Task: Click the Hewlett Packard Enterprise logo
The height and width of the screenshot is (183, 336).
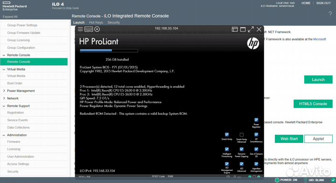Action: (x=14, y=6)
